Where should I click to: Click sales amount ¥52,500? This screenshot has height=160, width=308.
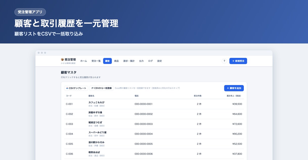[237, 144]
